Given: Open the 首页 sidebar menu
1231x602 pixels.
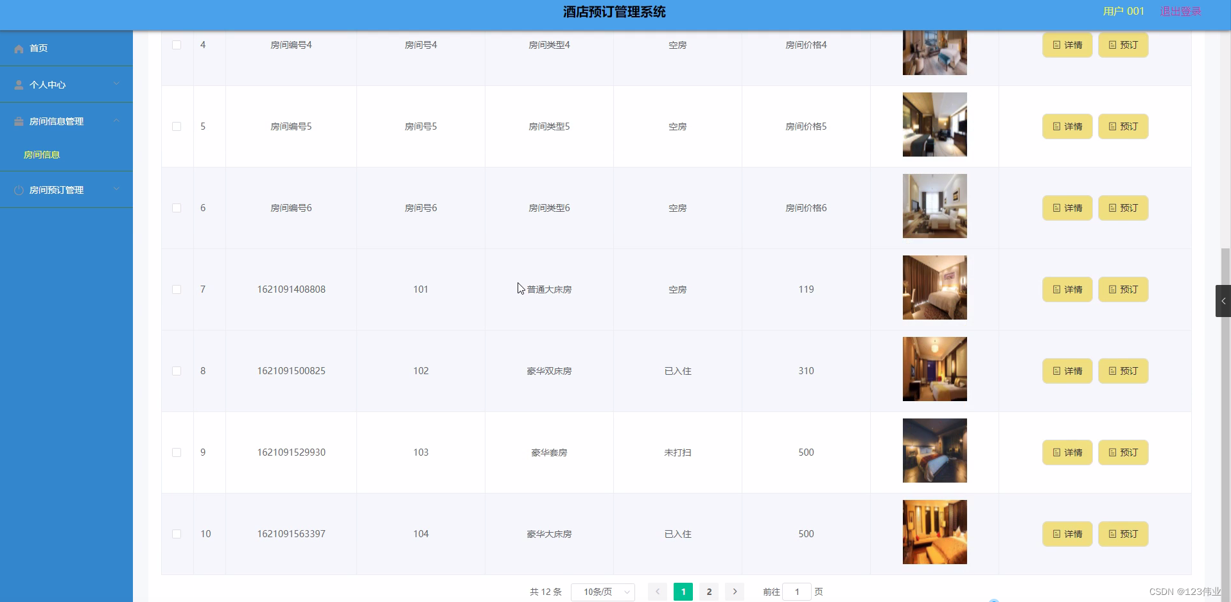Looking at the screenshot, I should (37, 48).
